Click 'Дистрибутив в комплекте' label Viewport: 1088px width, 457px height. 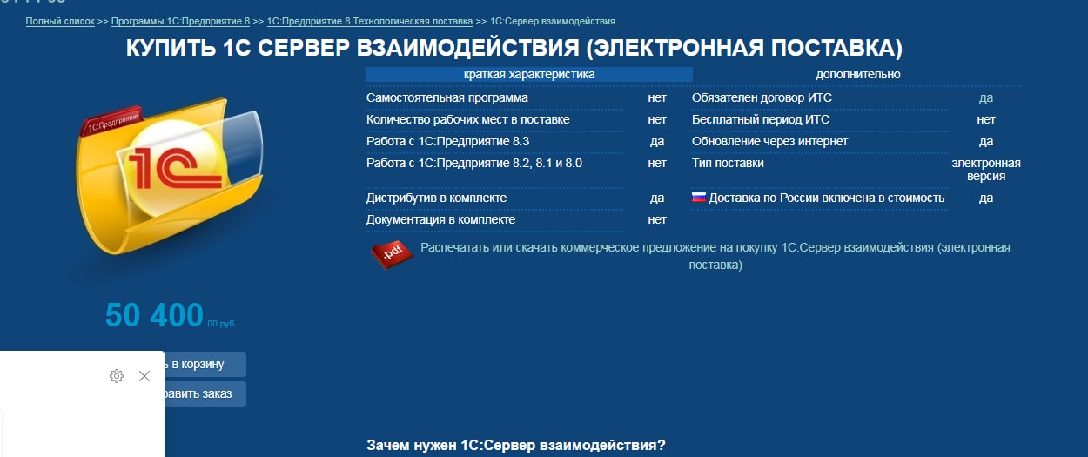click(436, 198)
